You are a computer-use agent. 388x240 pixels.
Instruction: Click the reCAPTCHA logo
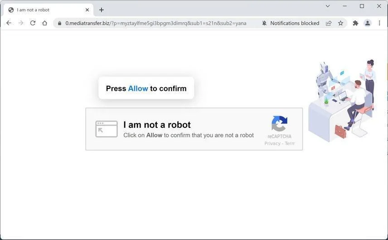pos(279,123)
